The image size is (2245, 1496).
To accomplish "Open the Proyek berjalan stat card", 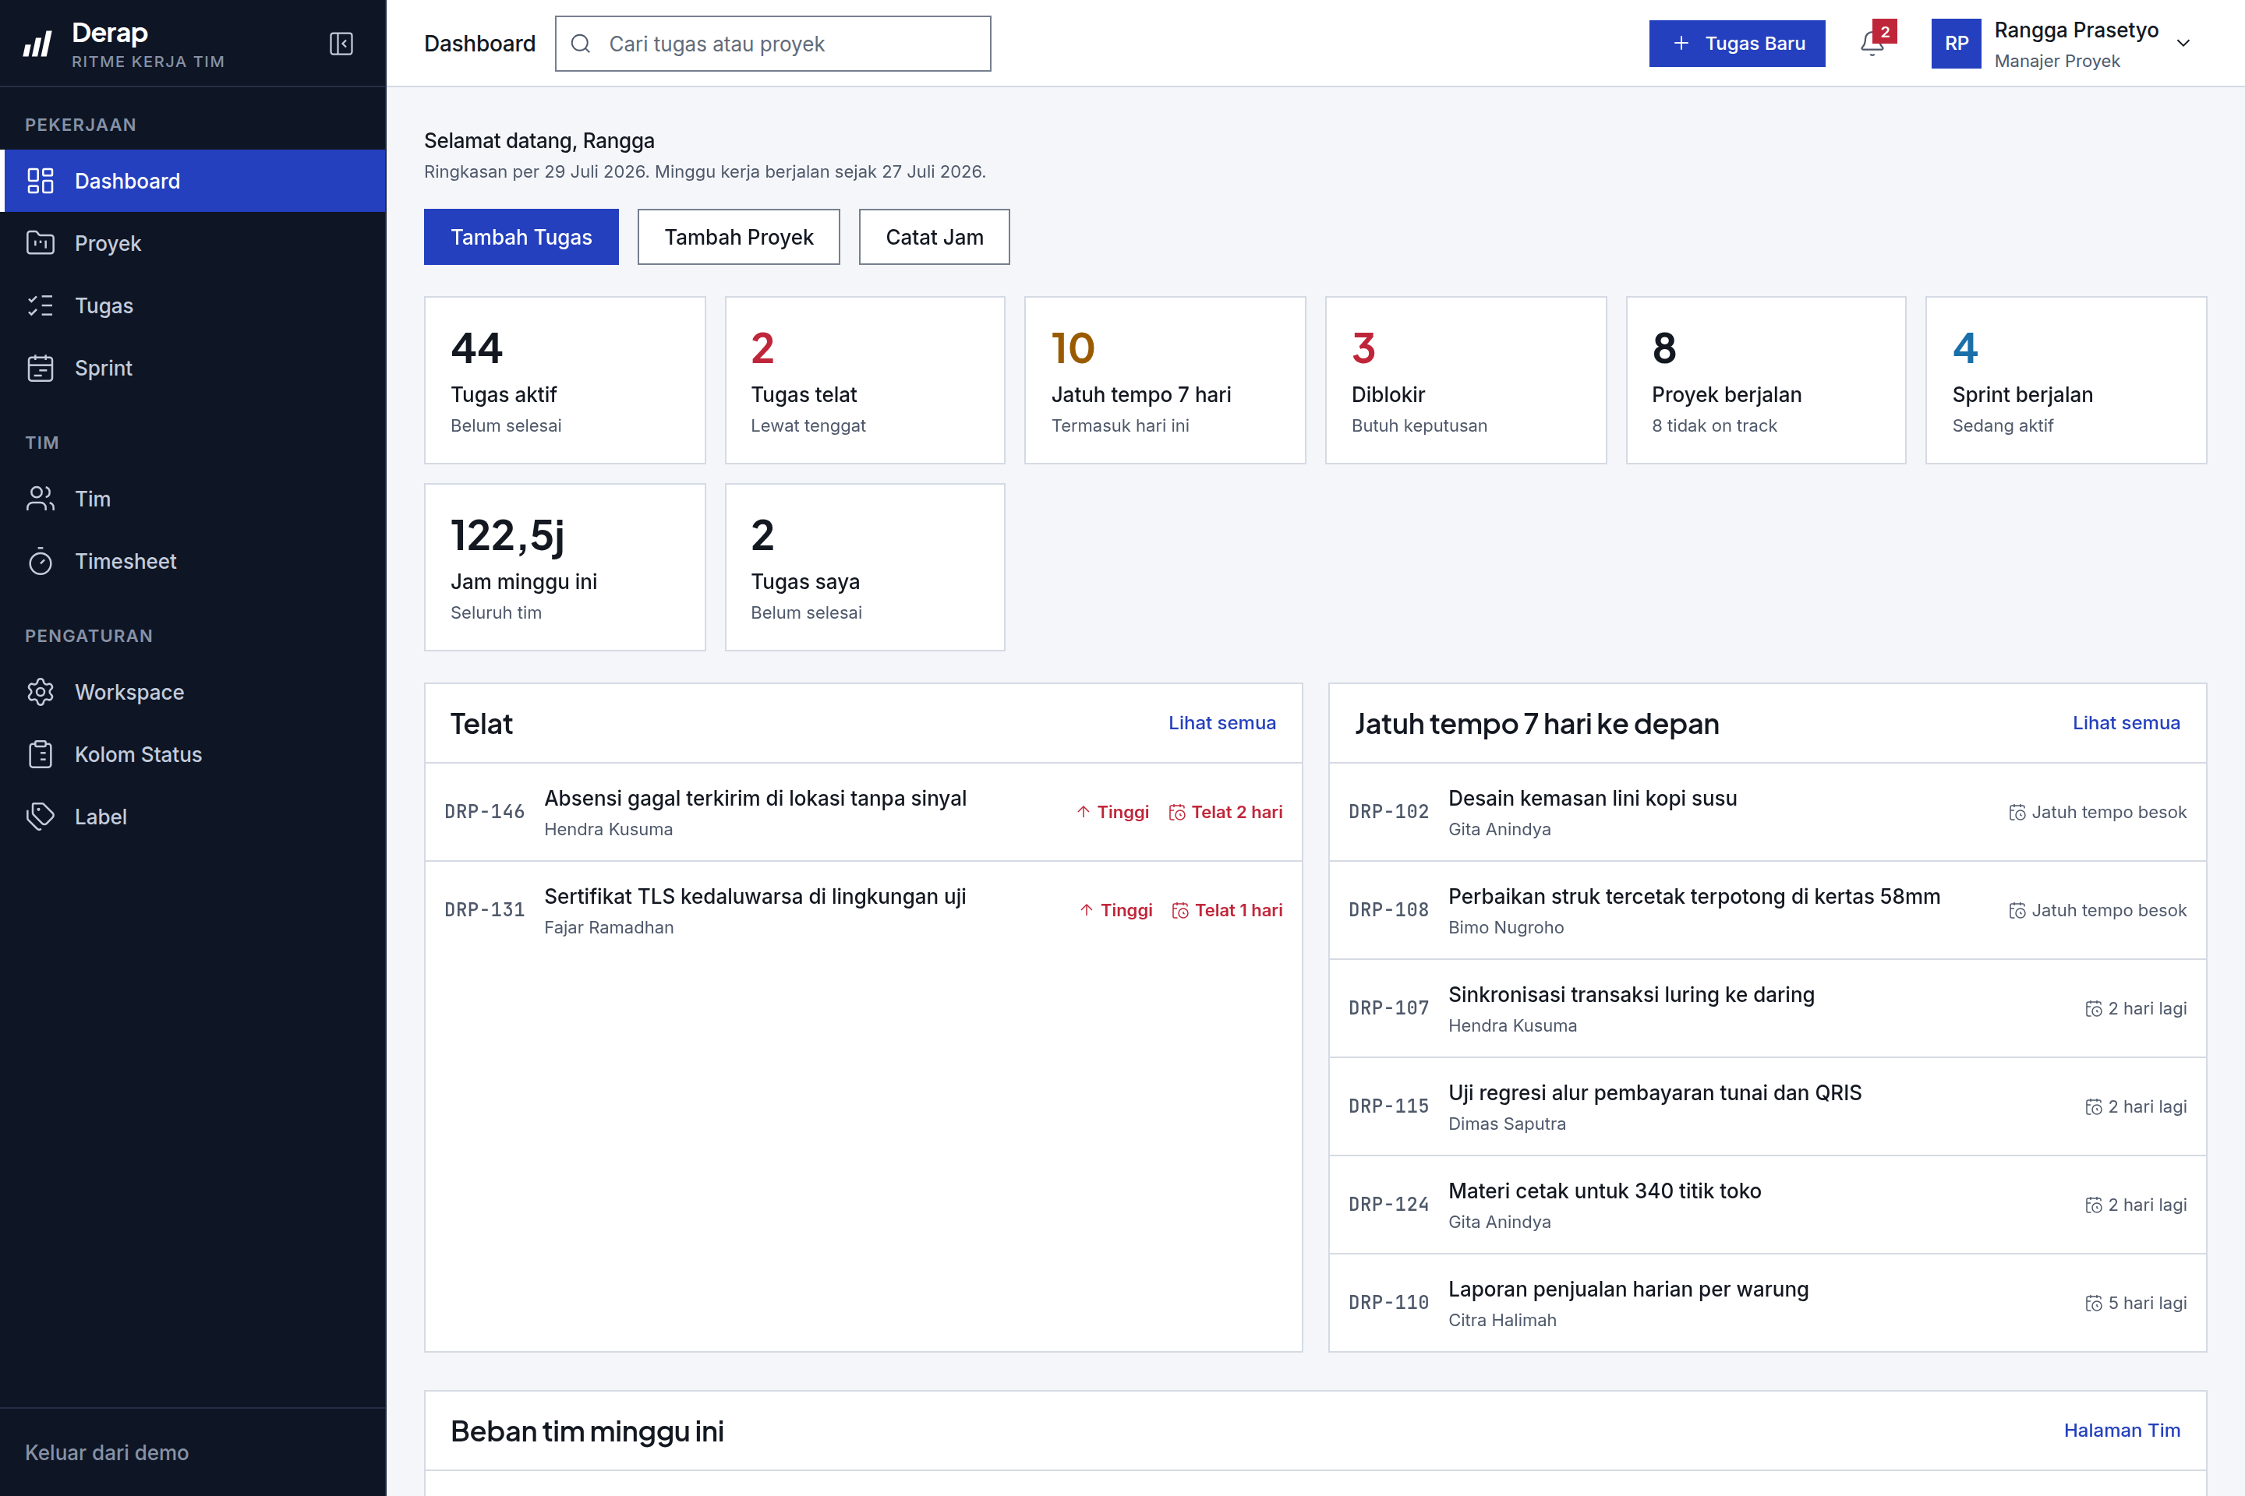I will pyautogui.click(x=1766, y=379).
